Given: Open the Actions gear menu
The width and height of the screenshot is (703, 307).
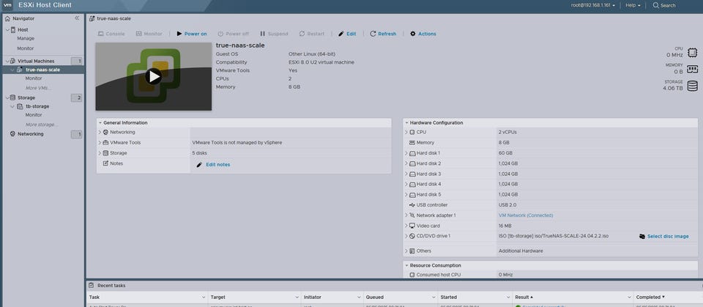Looking at the screenshot, I should 423,34.
